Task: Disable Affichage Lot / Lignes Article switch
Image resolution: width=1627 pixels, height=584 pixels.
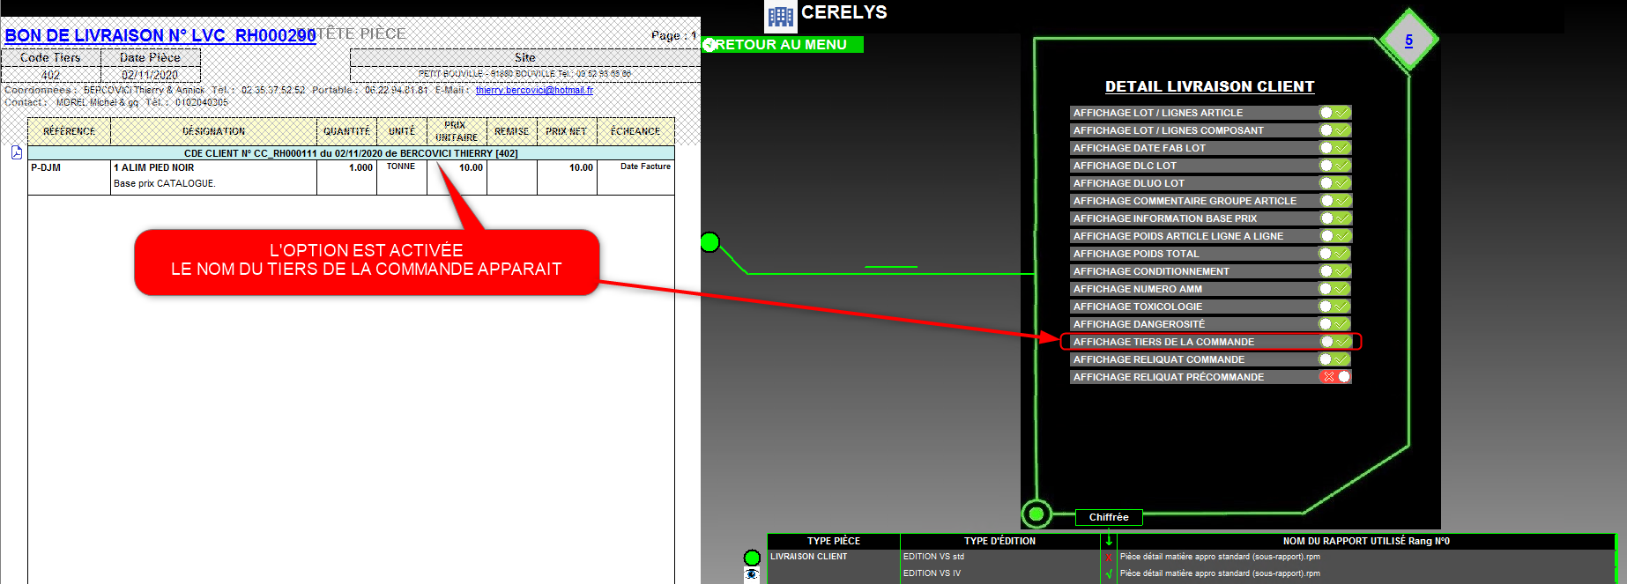Action: pos(1334,113)
